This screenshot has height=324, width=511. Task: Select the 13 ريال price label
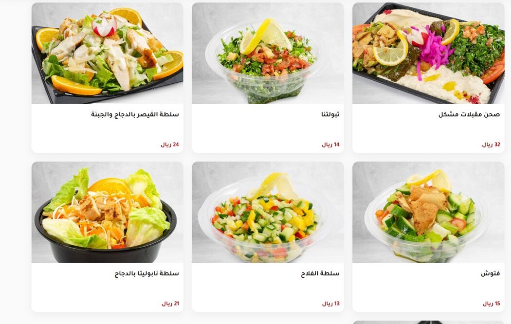click(331, 304)
